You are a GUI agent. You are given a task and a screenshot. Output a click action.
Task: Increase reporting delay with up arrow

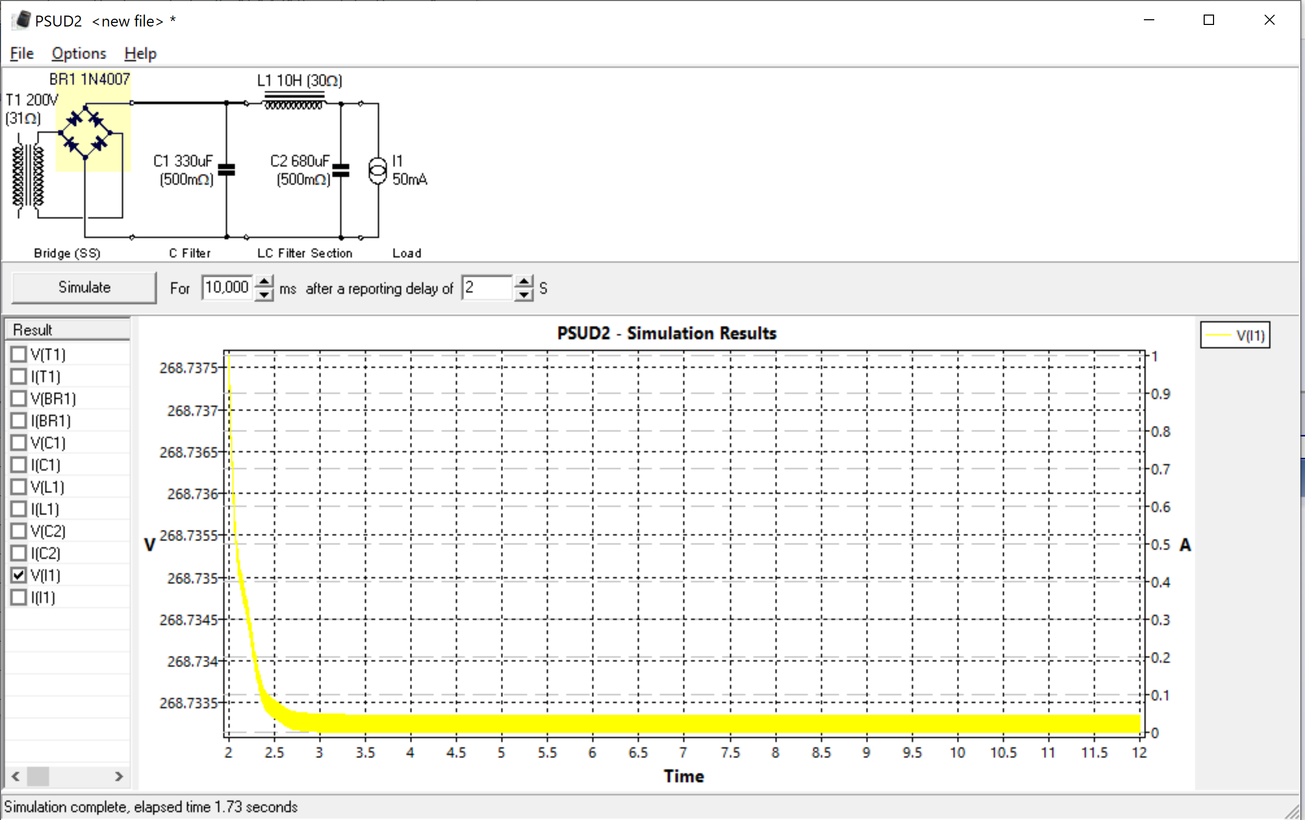[523, 281]
